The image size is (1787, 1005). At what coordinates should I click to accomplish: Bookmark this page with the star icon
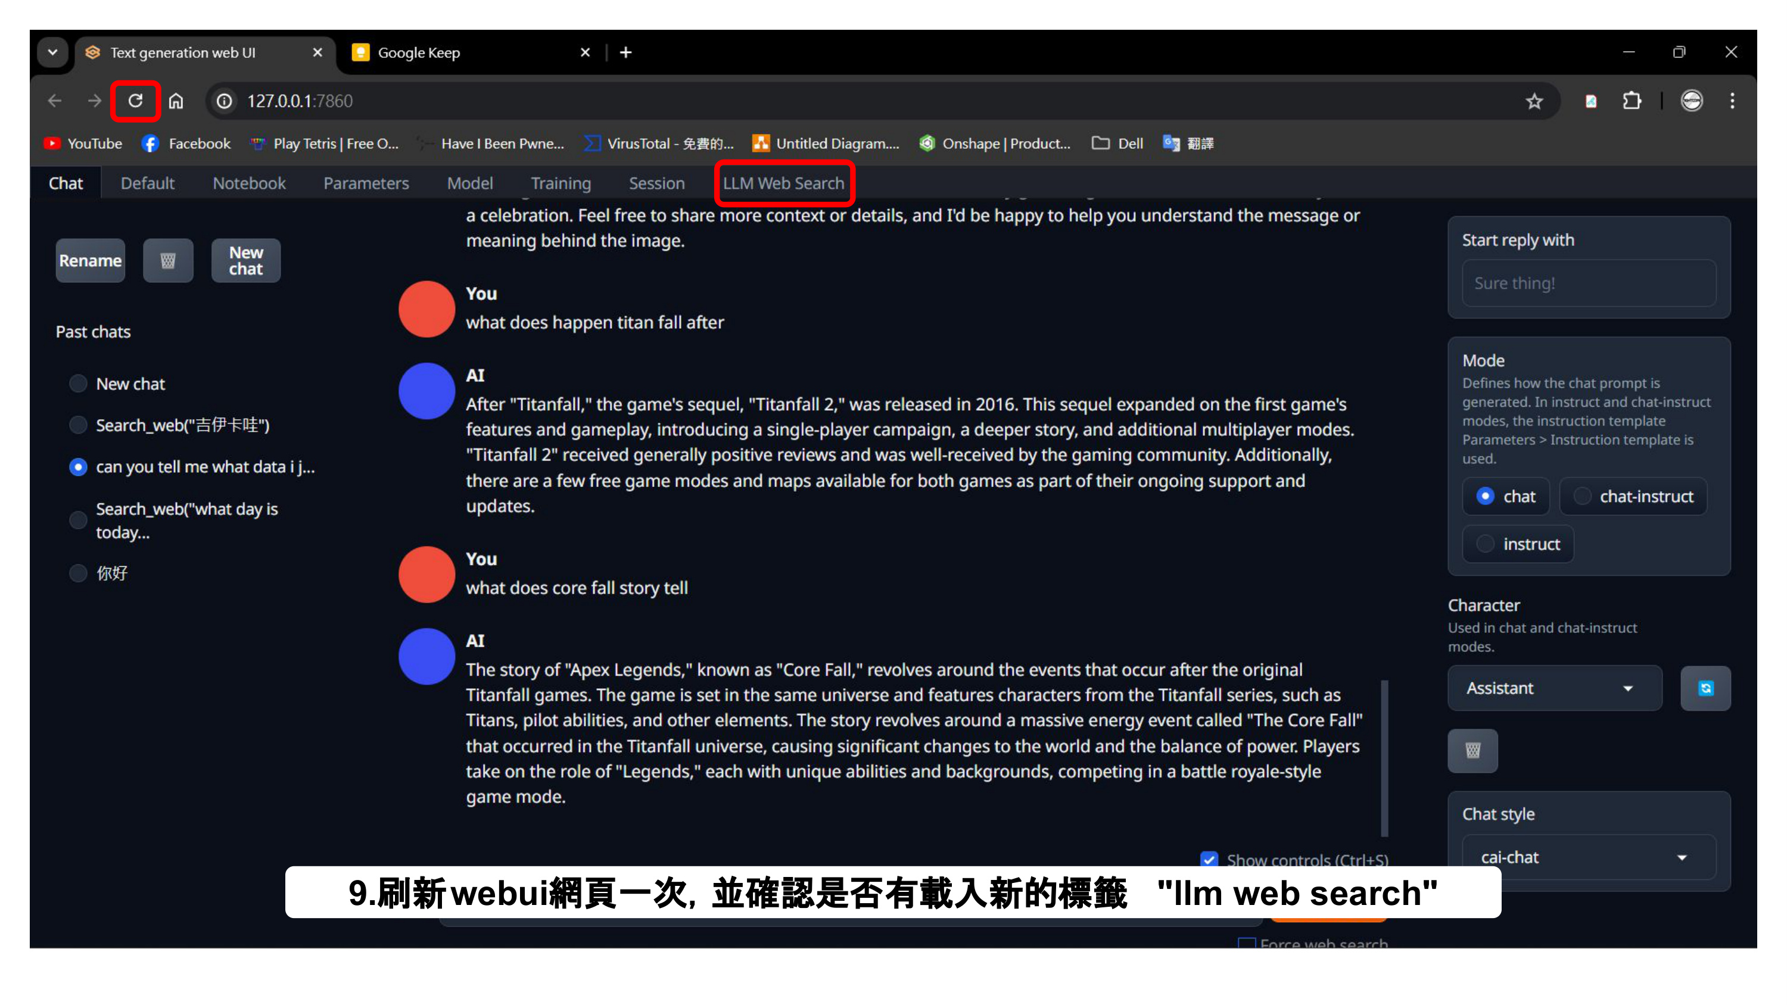click(1534, 101)
